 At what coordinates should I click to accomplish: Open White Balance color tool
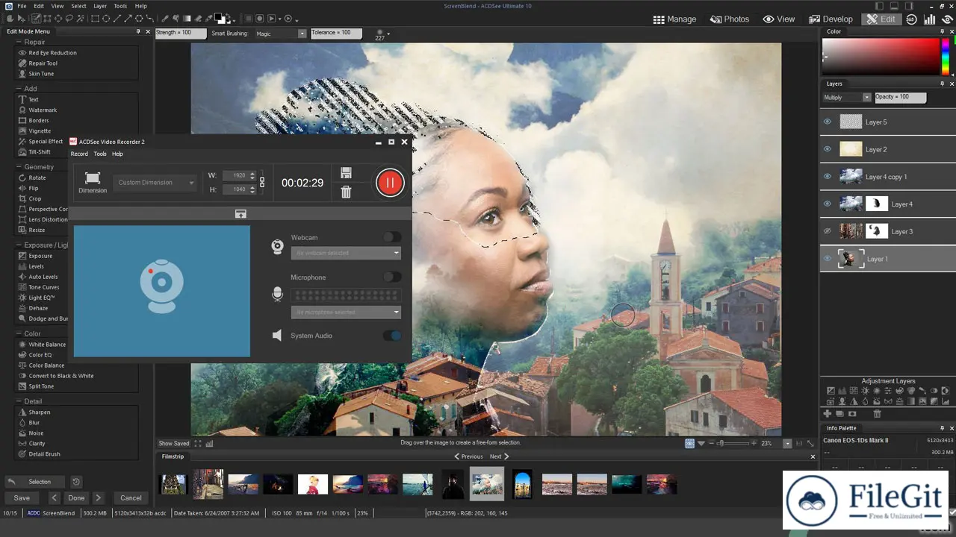(43, 345)
